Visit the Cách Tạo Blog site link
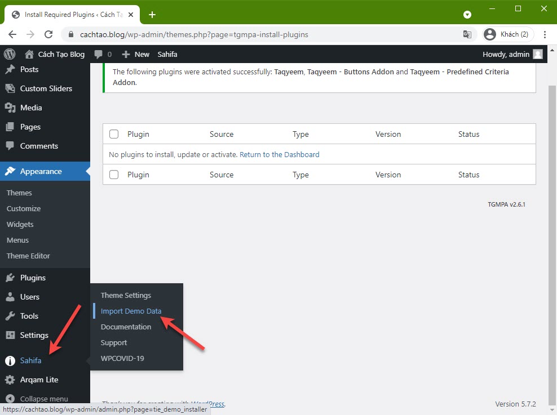This screenshot has width=557, height=415. (x=61, y=54)
